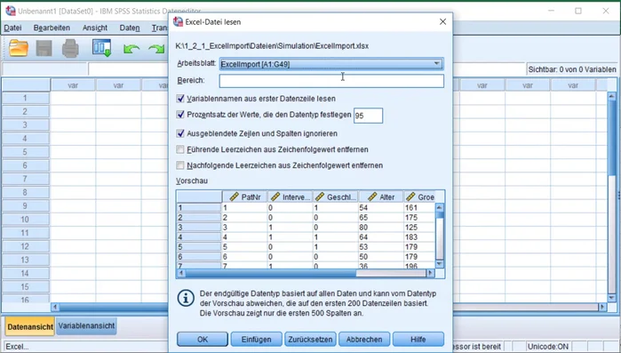Click the SPSS icon in dialog title bar
This screenshot has height=353, width=621.
179,22
